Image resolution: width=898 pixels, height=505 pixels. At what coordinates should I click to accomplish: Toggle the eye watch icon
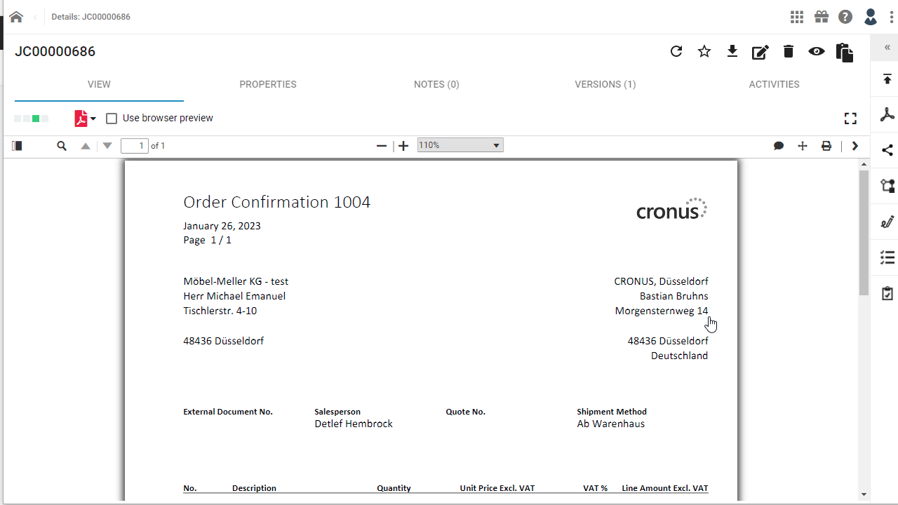point(817,51)
